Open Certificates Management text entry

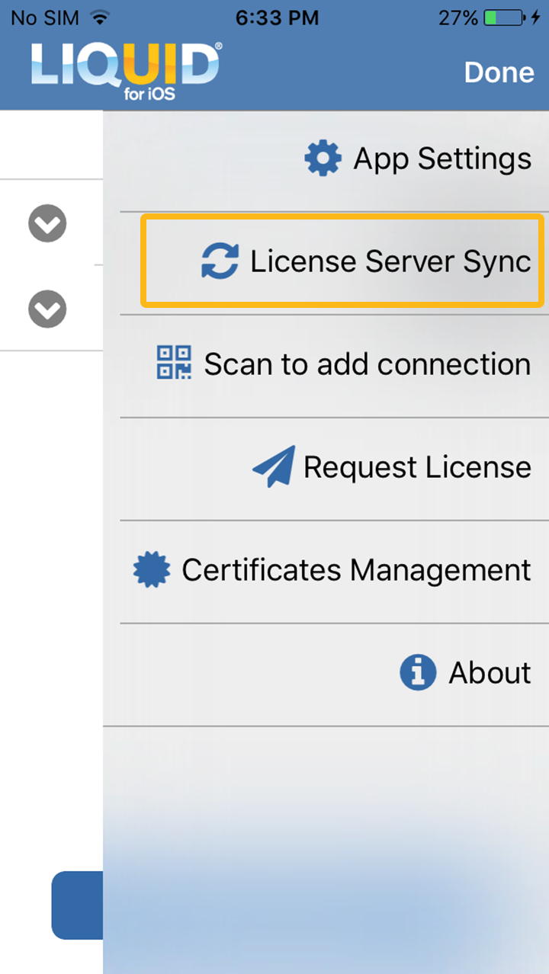tap(356, 569)
